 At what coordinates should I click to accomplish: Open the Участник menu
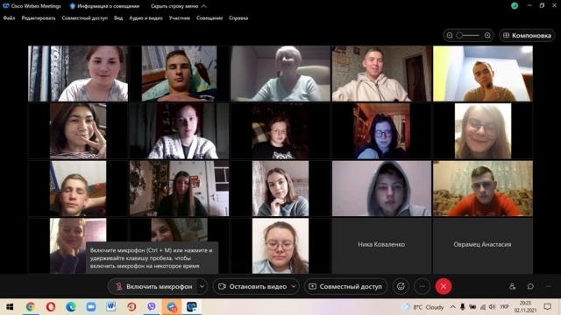pyautogui.click(x=180, y=17)
